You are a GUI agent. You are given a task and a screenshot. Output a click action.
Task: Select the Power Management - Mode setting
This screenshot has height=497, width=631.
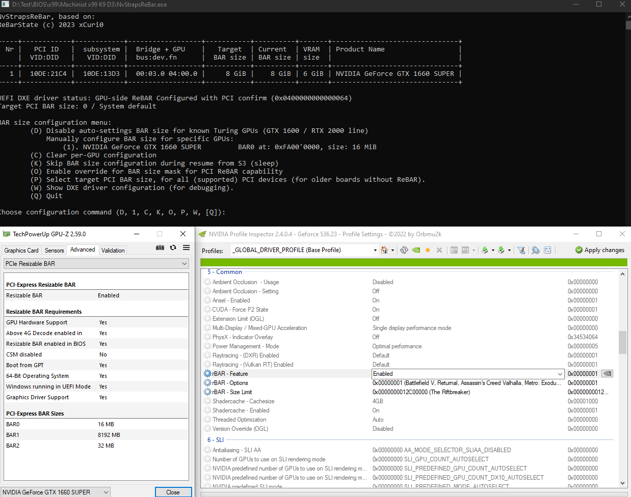(x=408, y=346)
